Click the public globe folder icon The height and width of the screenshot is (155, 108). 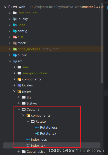click(15, 55)
